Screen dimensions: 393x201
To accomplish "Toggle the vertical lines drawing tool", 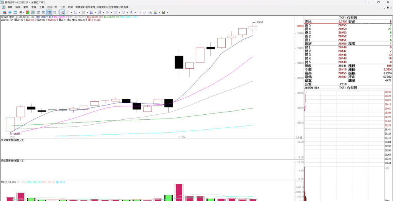I will [x=83, y=12].
